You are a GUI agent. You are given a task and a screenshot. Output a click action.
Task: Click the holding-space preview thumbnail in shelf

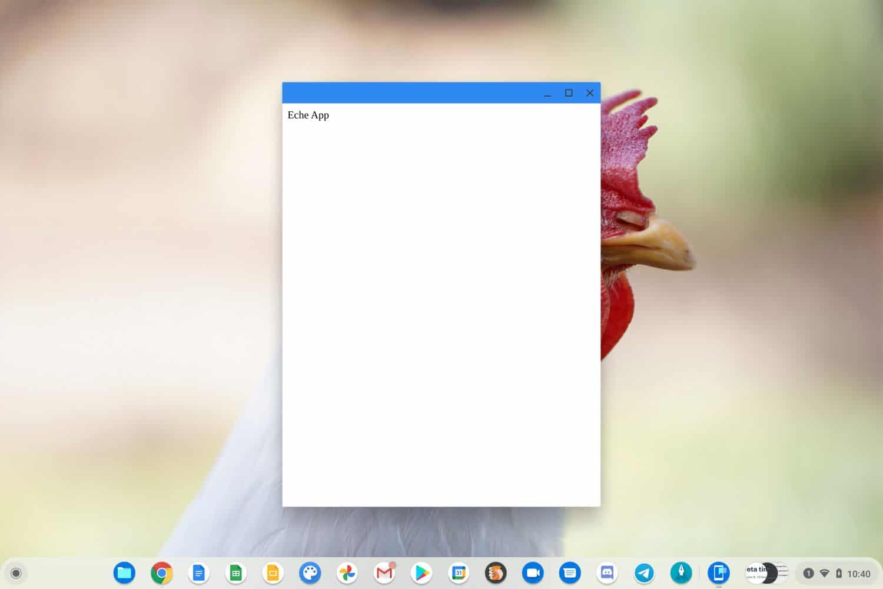[x=766, y=573]
